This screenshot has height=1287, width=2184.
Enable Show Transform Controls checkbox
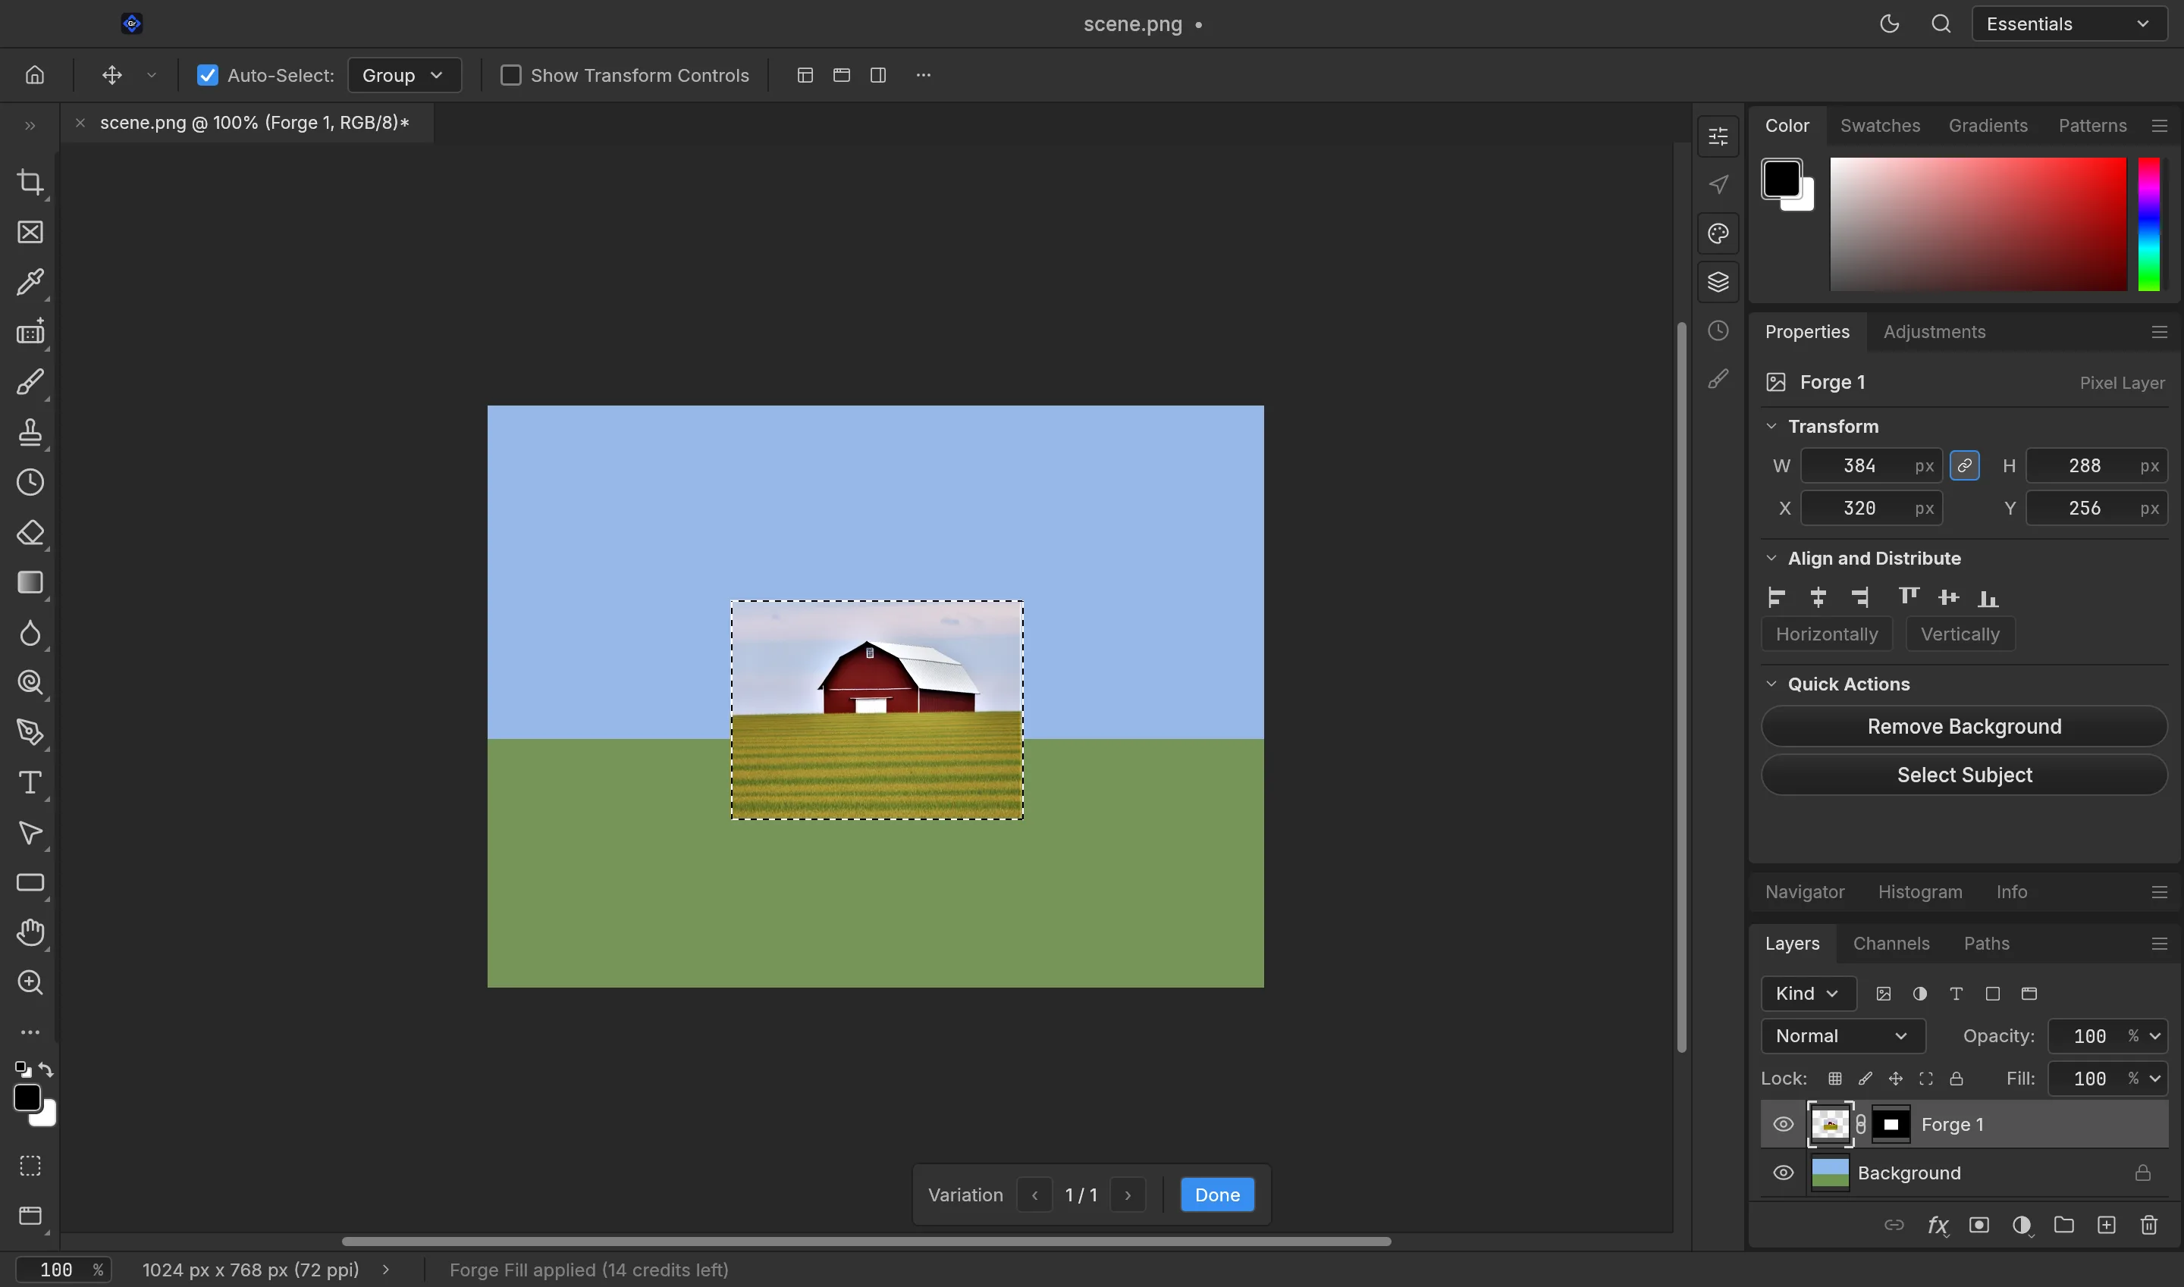(x=511, y=76)
